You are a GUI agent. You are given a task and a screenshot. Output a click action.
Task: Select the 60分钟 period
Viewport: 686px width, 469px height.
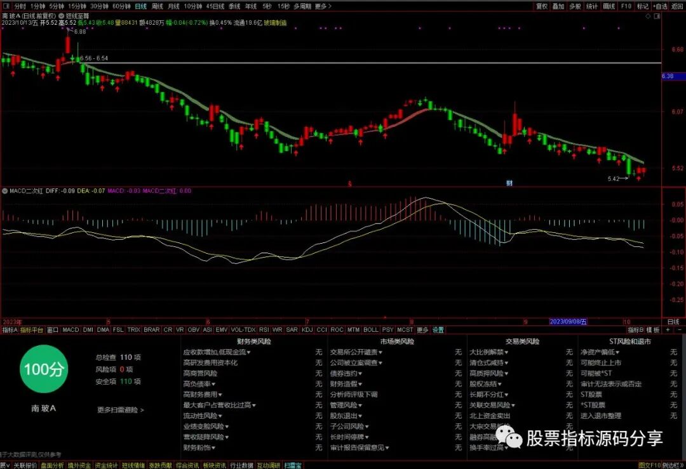pos(121,6)
